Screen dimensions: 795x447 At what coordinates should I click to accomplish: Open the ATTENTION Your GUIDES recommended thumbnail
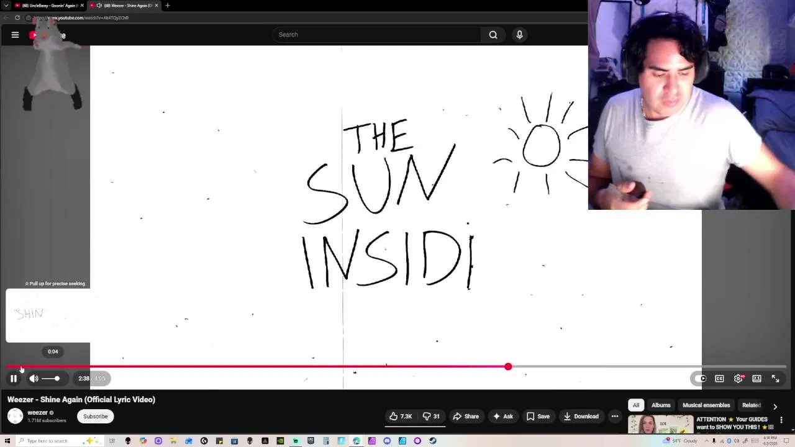pyautogui.click(x=660, y=425)
